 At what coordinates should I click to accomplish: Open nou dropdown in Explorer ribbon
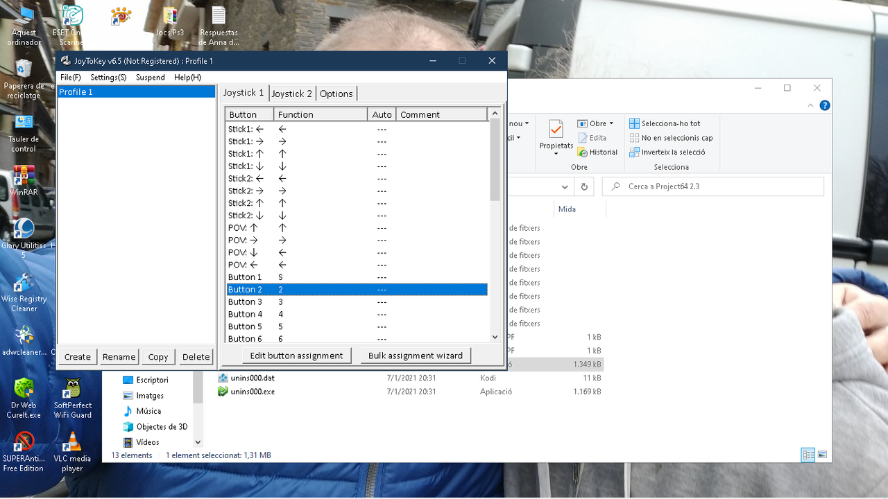(519, 123)
